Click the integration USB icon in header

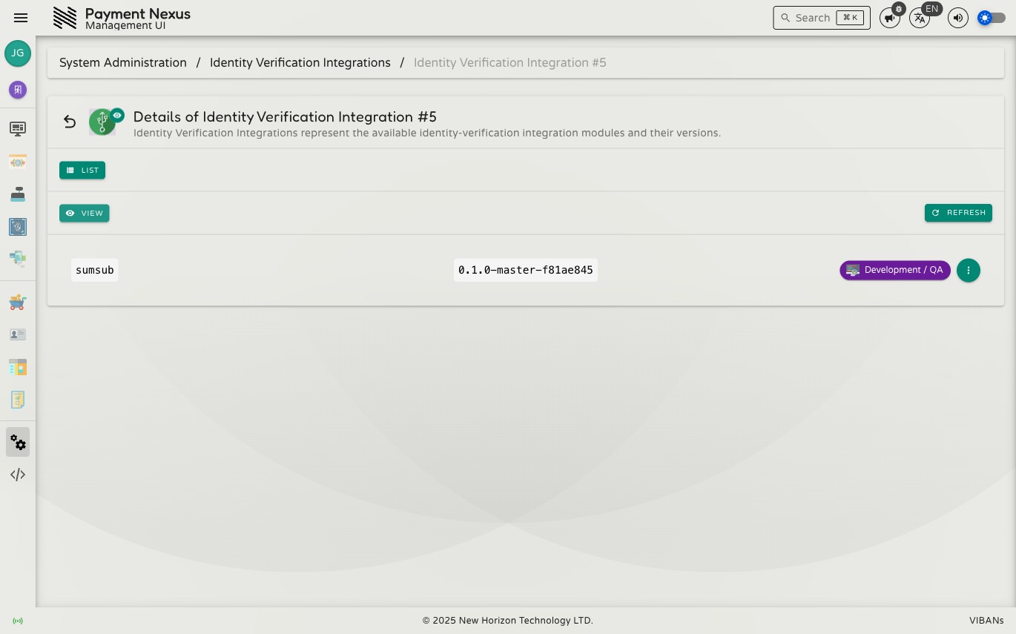102,122
